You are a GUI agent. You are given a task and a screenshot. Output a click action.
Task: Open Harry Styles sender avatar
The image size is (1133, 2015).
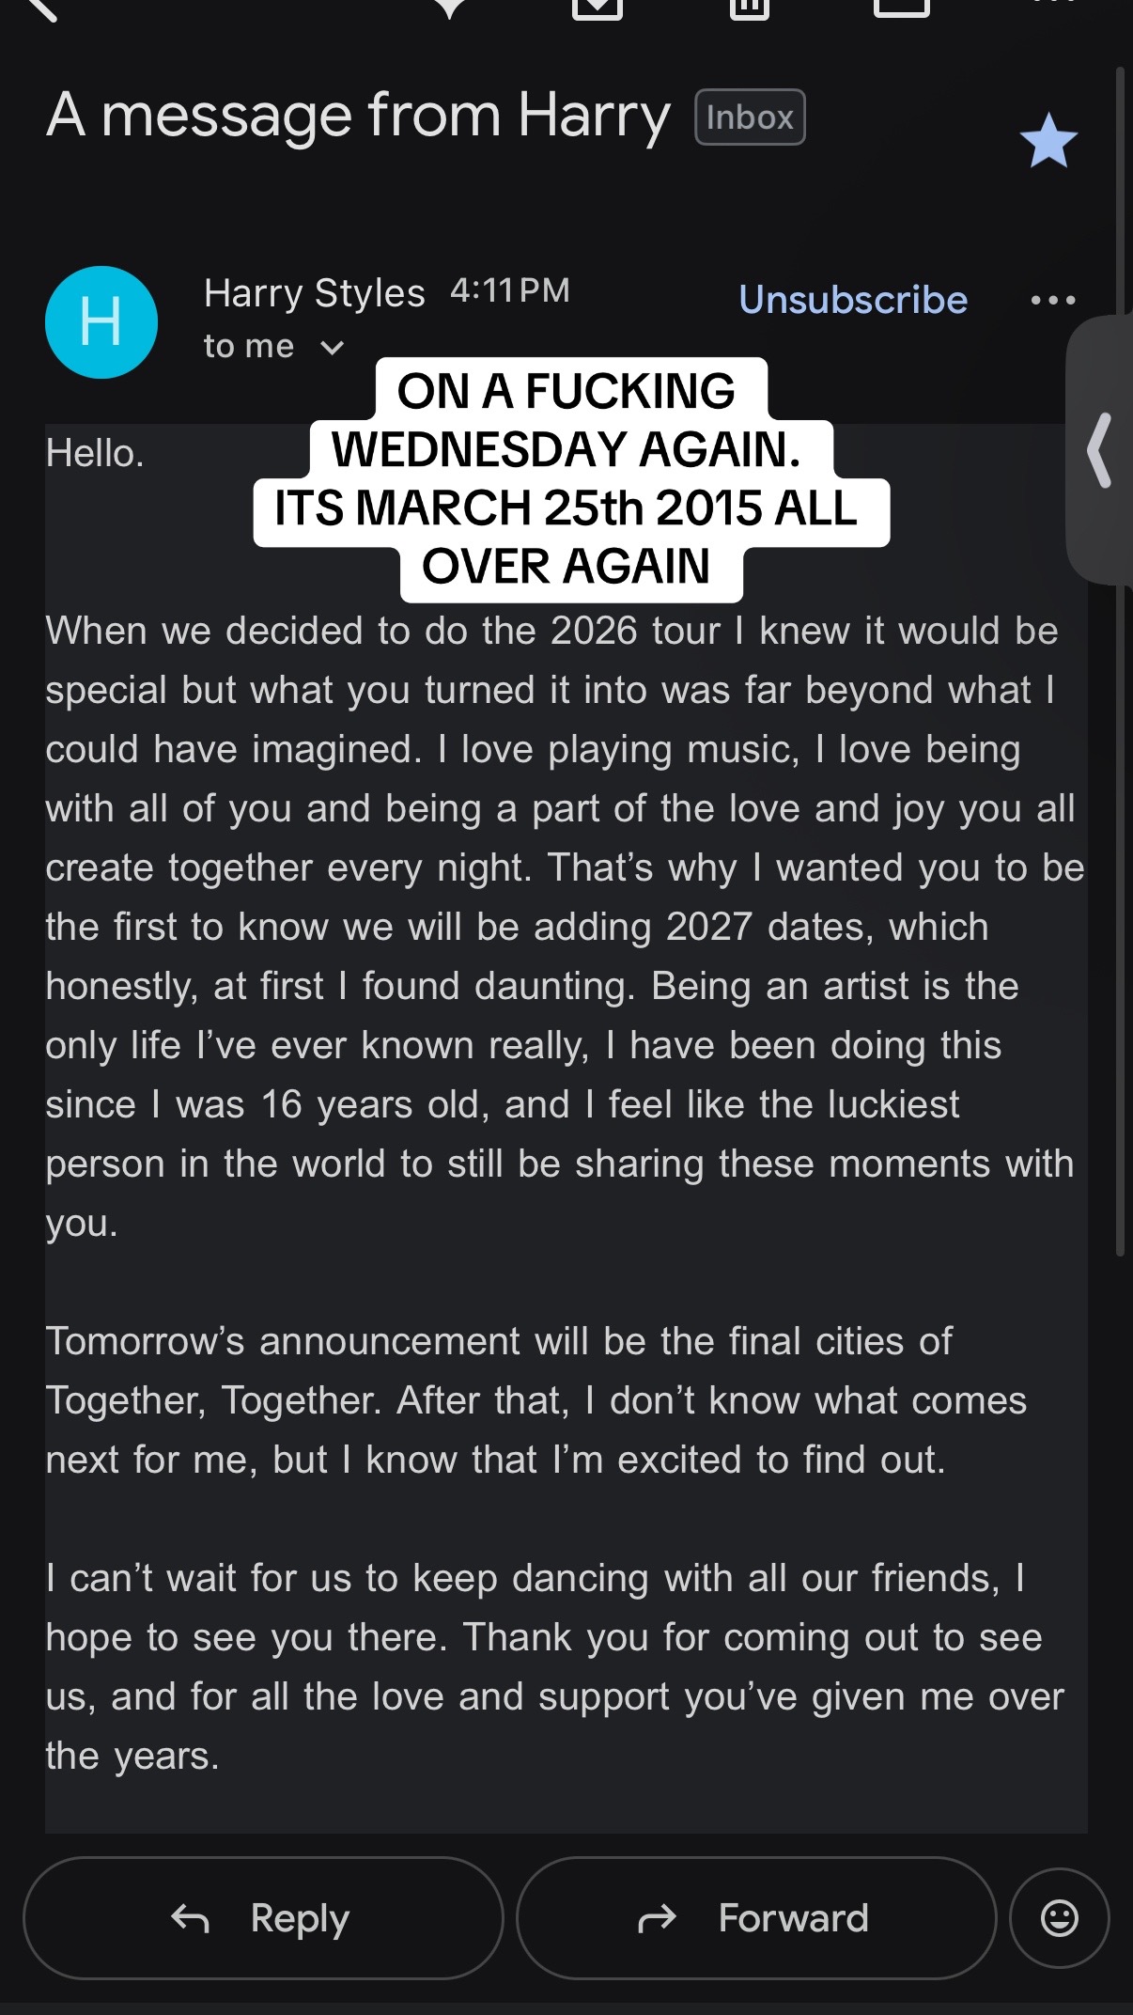(x=101, y=322)
